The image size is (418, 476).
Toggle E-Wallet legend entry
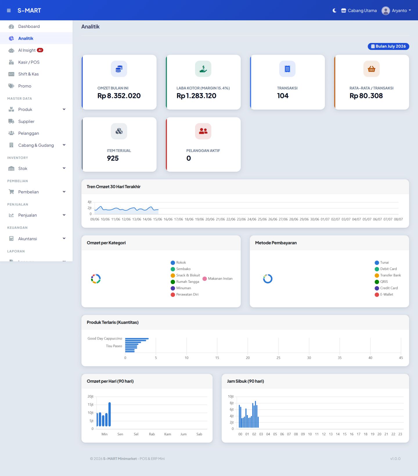[384, 294]
